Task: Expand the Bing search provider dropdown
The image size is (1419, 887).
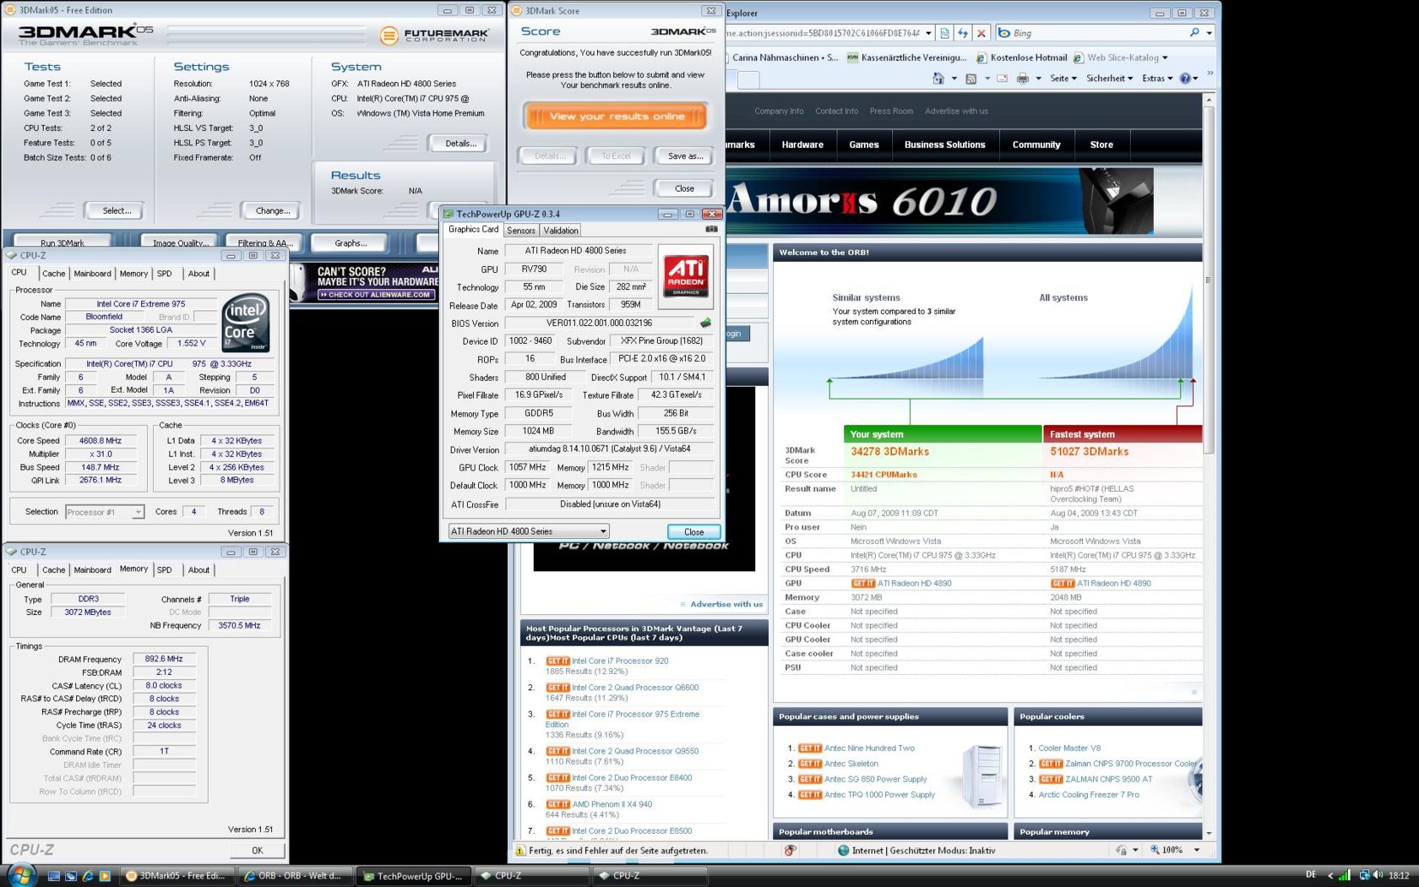Action: 1210,33
